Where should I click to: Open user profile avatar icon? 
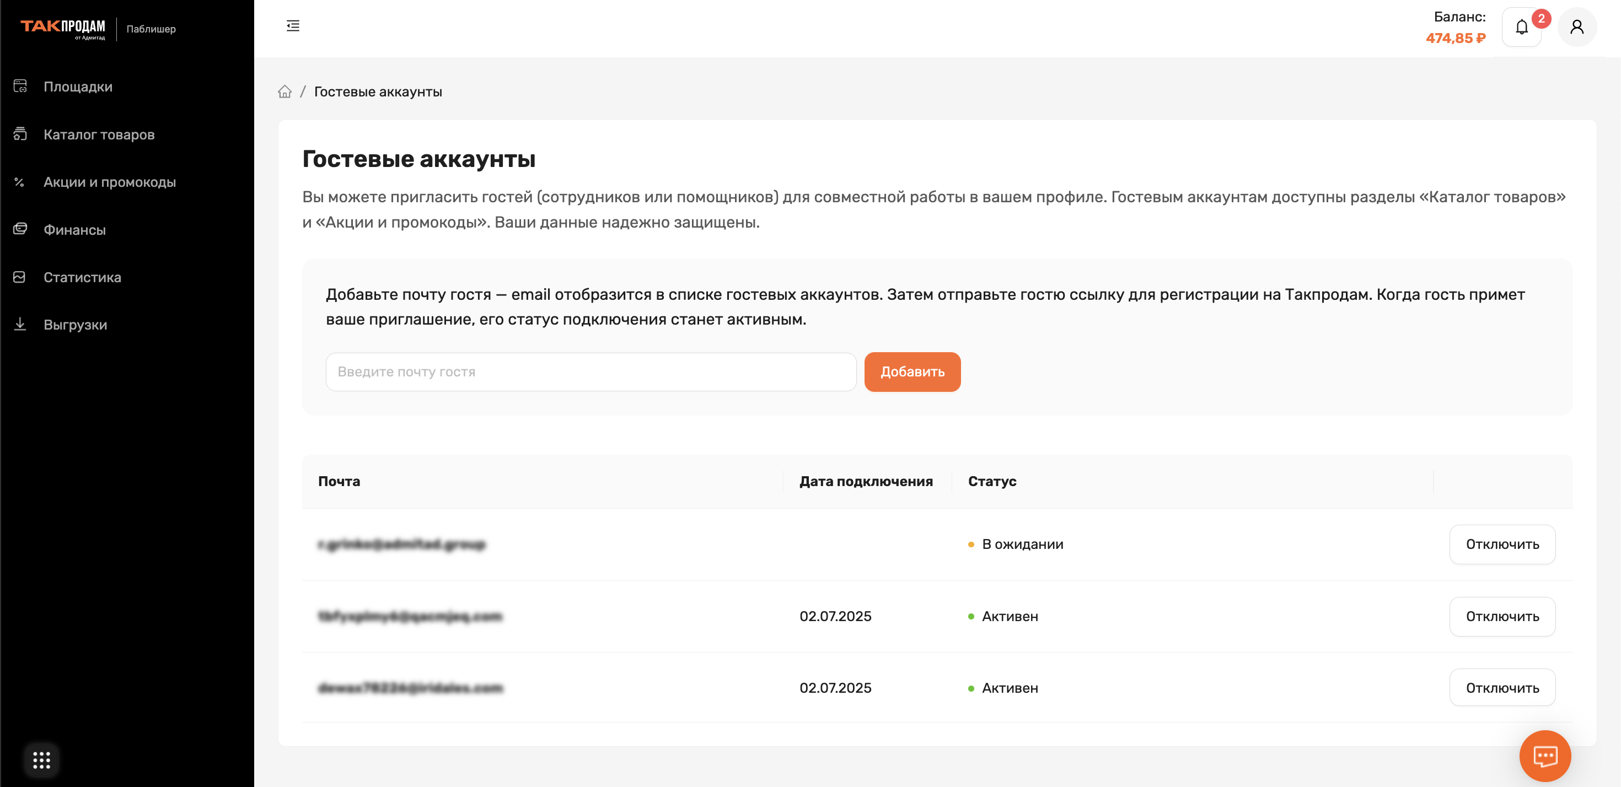[1576, 27]
